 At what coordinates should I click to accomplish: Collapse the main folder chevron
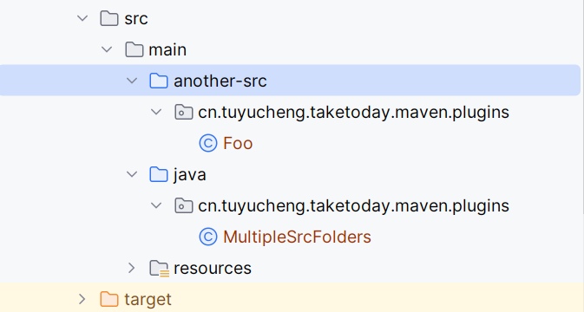click(x=107, y=49)
